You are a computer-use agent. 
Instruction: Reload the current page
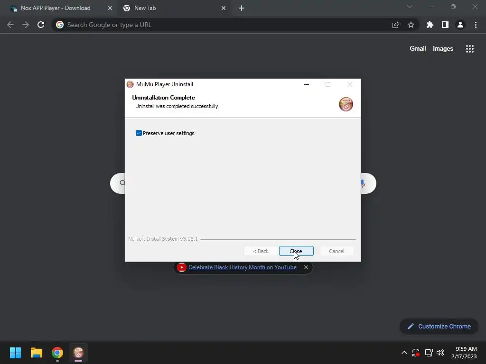(41, 25)
